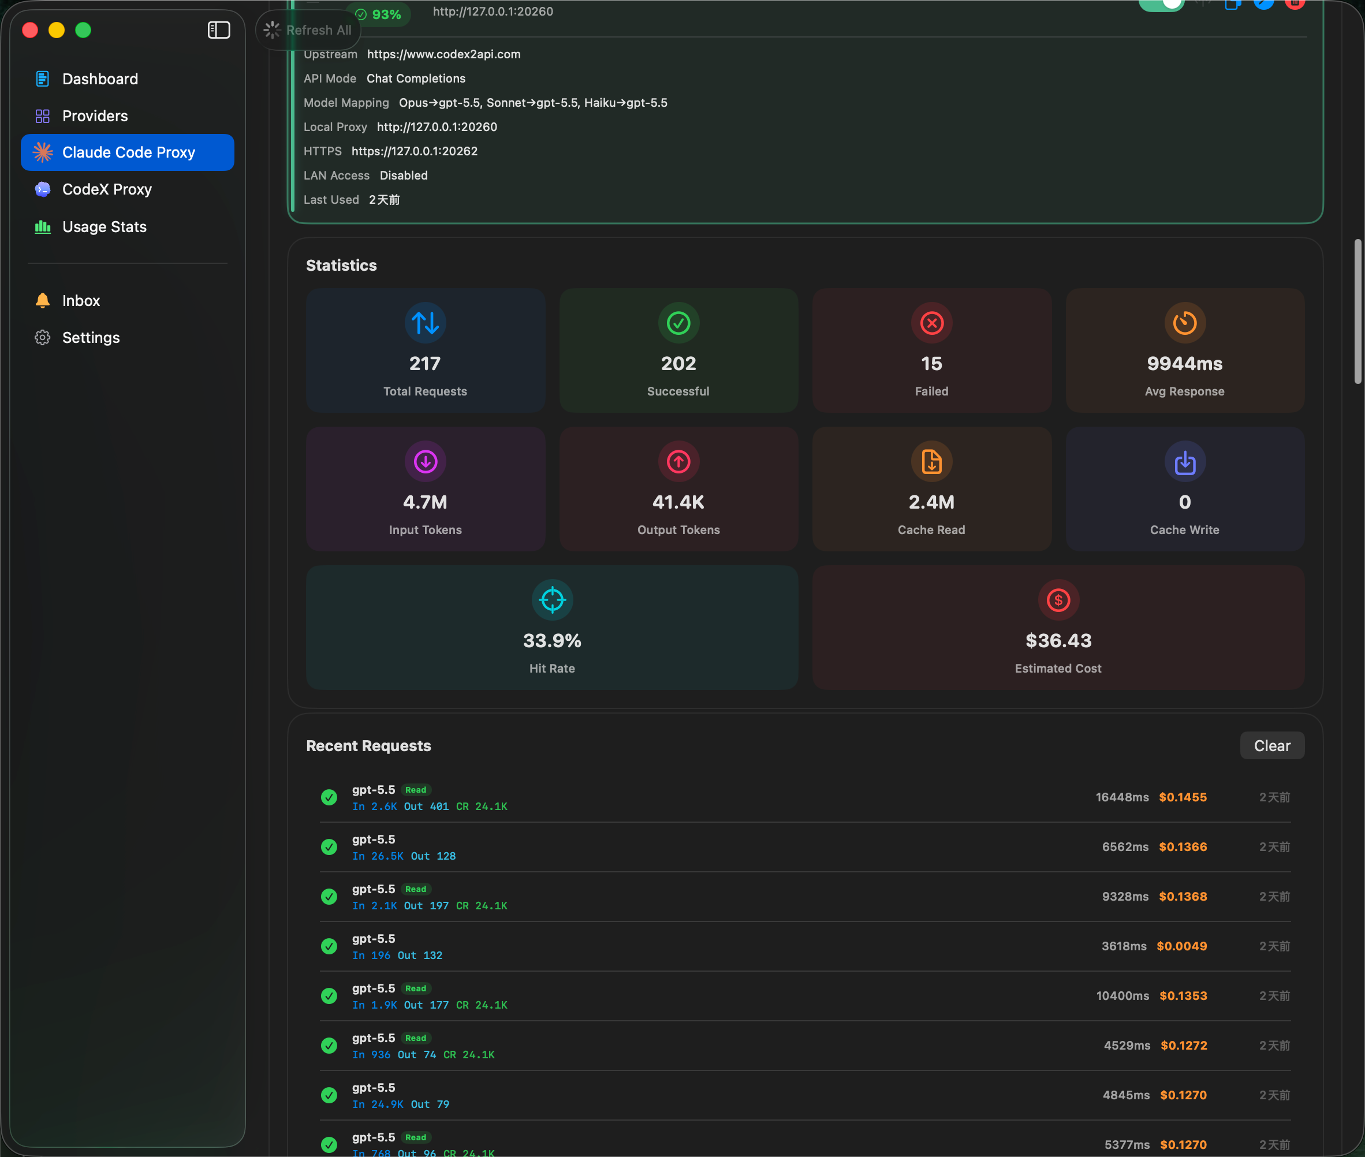Click the Claude starburst icon
Screen dimensions: 1365x1157
(43, 152)
